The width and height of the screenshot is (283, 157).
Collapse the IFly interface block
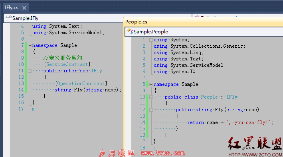point(30,71)
